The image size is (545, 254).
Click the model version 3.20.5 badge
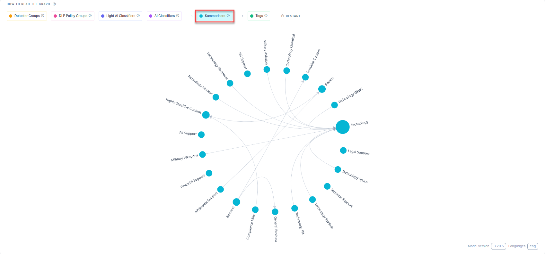click(x=498, y=246)
